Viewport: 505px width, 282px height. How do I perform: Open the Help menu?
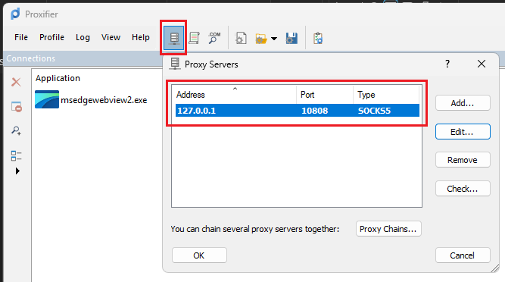click(140, 37)
